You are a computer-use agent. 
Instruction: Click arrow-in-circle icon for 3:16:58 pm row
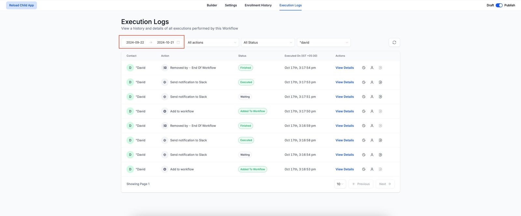click(380, 141)
